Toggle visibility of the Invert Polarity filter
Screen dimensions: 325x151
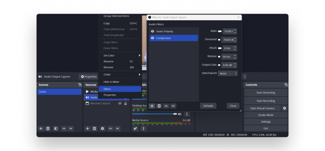point(153,31)
